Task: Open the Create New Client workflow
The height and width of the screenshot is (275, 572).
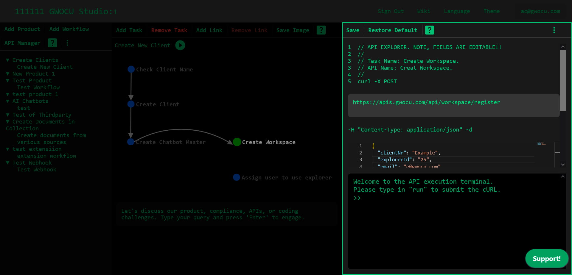Action: coord(45,67)
